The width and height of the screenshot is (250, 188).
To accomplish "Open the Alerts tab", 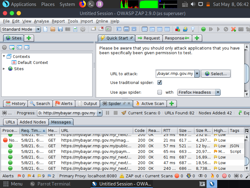I will (64, 104).
